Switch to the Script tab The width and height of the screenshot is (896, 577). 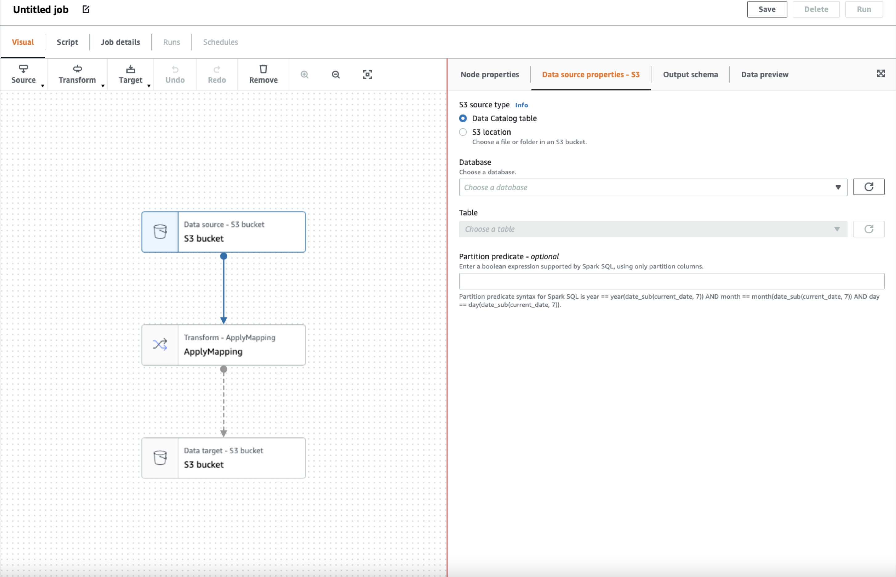67,42
